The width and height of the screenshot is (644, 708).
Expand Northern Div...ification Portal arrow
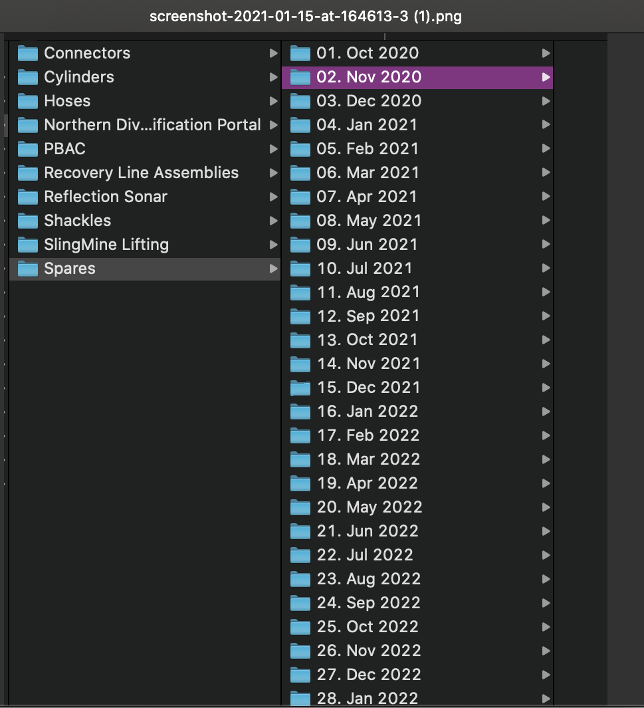tap(274, 125)
